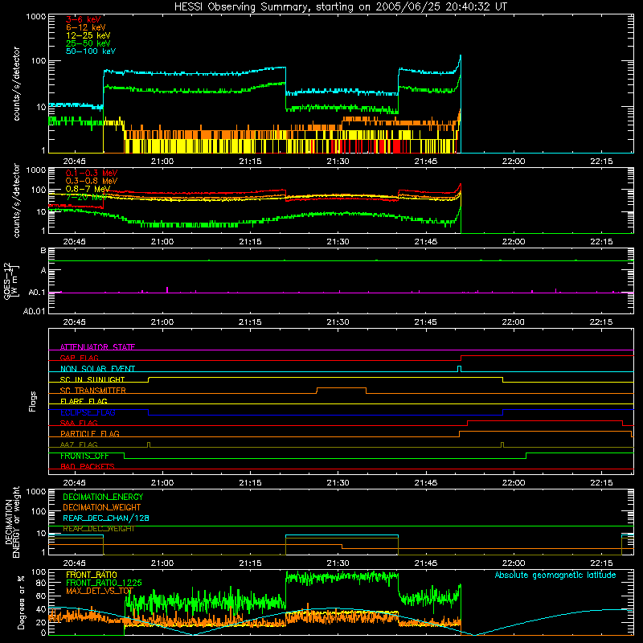
Task: Select the BAD_PACKETS flag label
Action: pos(88,466)
